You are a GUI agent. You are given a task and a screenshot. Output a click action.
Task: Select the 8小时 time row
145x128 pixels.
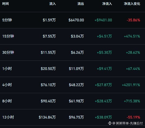coord(72,101)
